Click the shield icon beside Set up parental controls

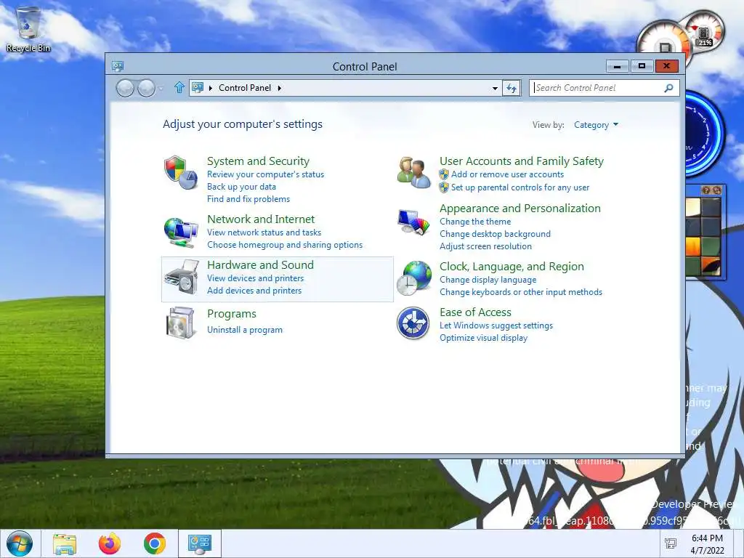[x=444, y=187]
